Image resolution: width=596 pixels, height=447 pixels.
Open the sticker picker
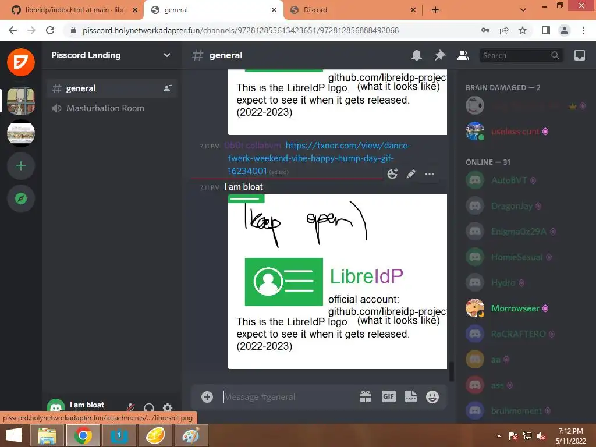tap(411, 396)
